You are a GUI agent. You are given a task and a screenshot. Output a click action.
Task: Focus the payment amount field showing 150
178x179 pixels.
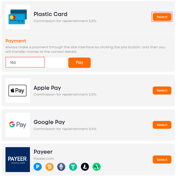[36, 62]
